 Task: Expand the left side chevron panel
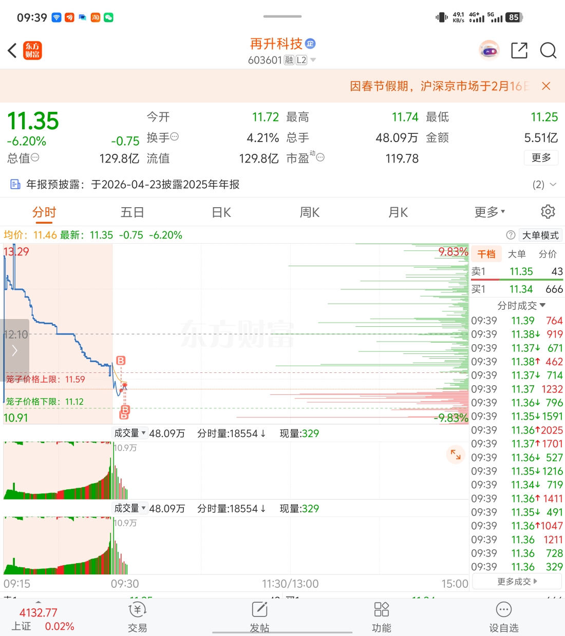15,350
